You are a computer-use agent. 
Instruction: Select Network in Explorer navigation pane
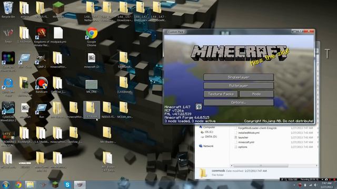point(206,146)
